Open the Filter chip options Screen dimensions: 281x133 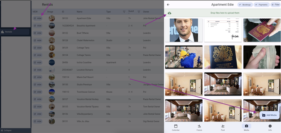click(x=276, y=5)
